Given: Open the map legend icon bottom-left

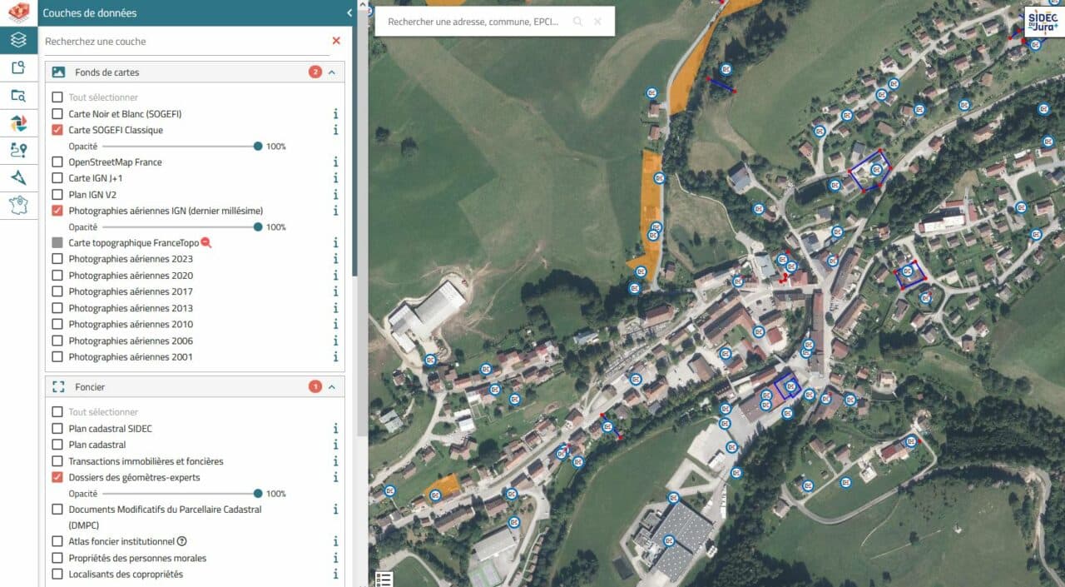Looking at the screenshot, I should click(x=384, y=578).
